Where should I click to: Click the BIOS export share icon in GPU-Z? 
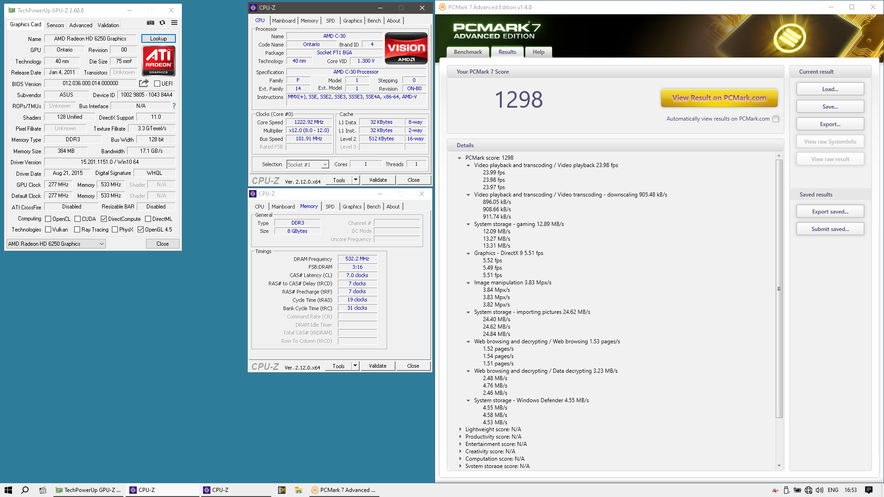(144, 83)
